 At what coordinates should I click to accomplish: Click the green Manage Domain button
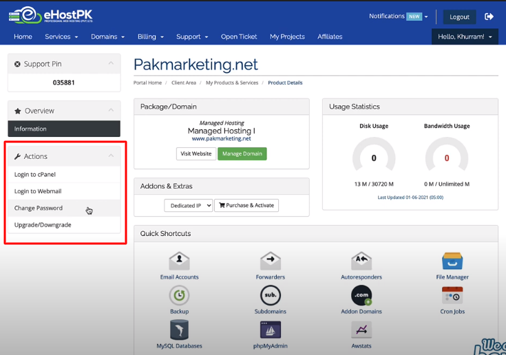click(x=242, y=153)
